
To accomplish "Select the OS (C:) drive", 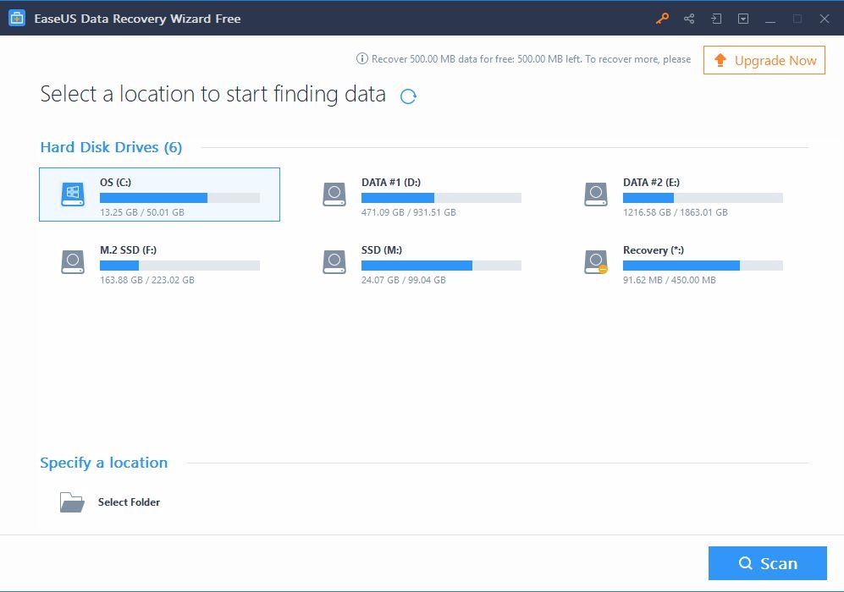I will tap(159, 195).
